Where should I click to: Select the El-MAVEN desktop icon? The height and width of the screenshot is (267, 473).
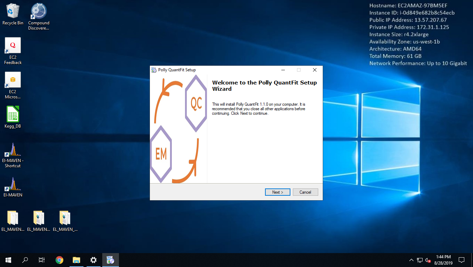[13, 187]
